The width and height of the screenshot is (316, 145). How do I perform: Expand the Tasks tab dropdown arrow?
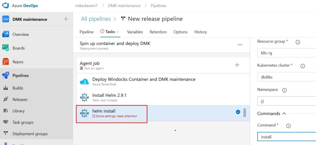coord(118,32)
